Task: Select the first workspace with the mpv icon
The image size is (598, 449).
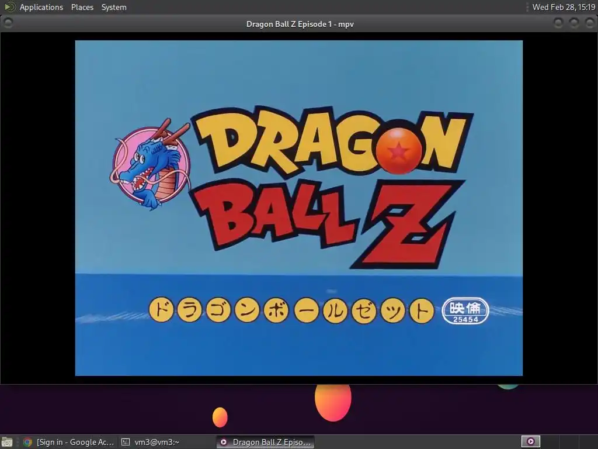Action: 530,442
